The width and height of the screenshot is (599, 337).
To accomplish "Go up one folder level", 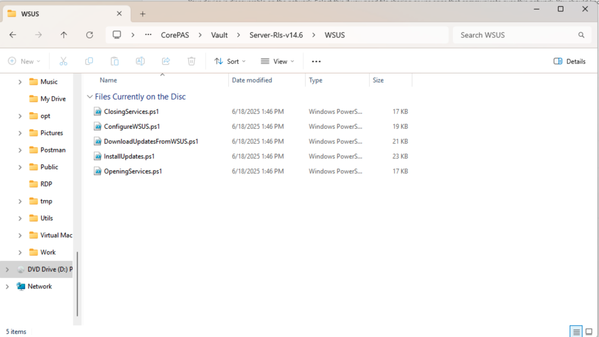I will coord(64,35).
